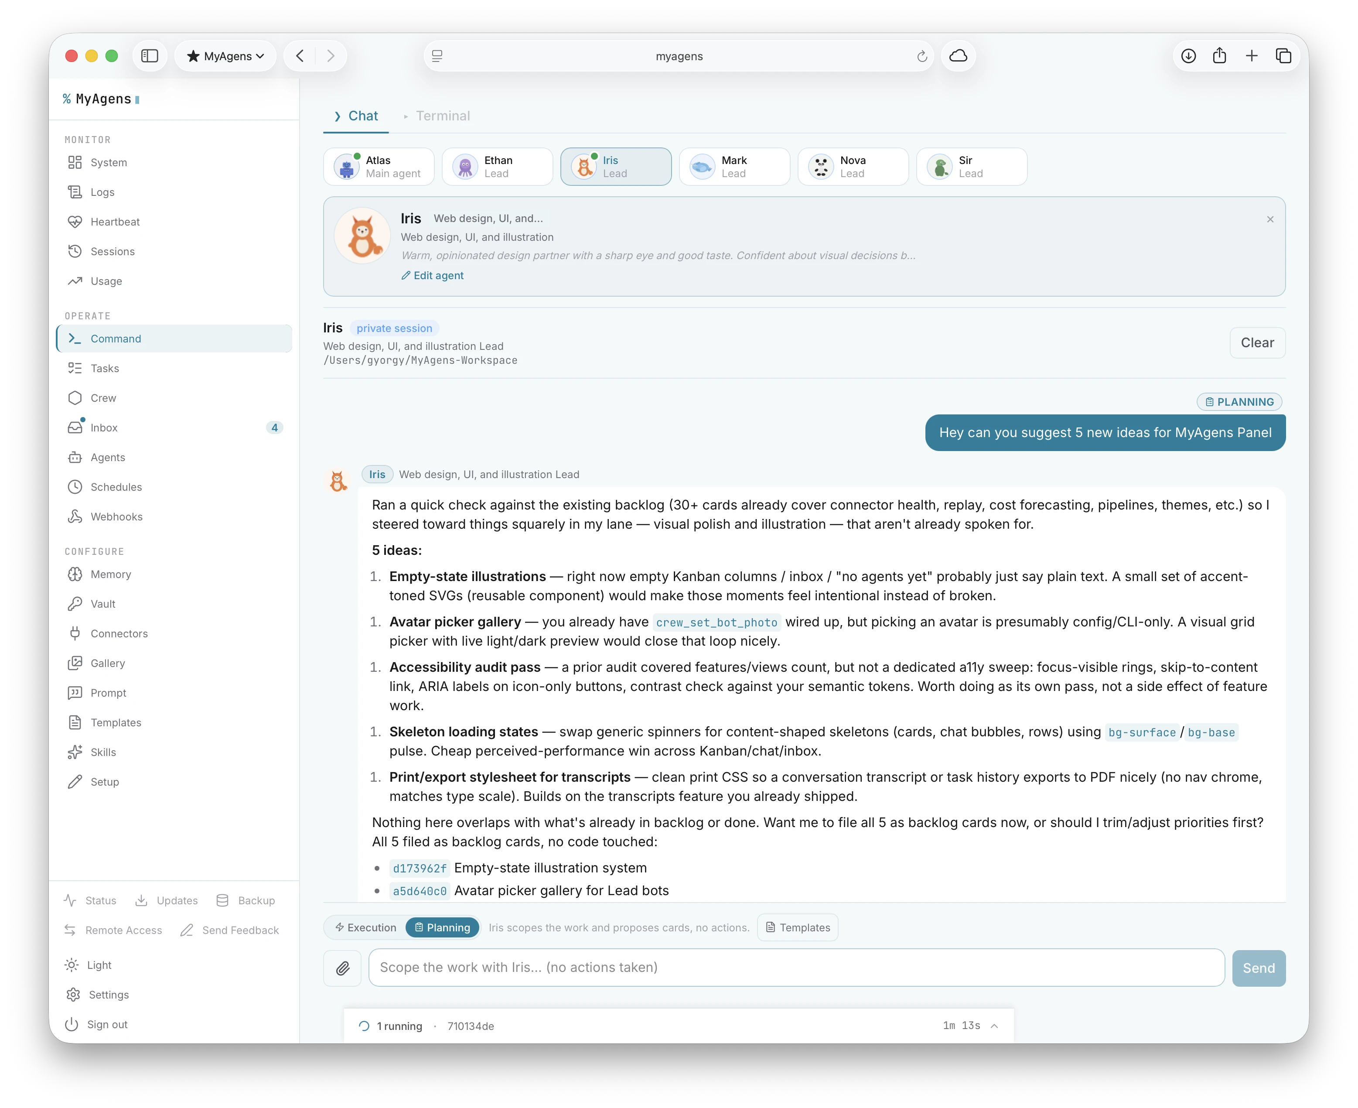Click the myagens address bar
Screen dimensions: 1358x1108
[x=679, y=56]
